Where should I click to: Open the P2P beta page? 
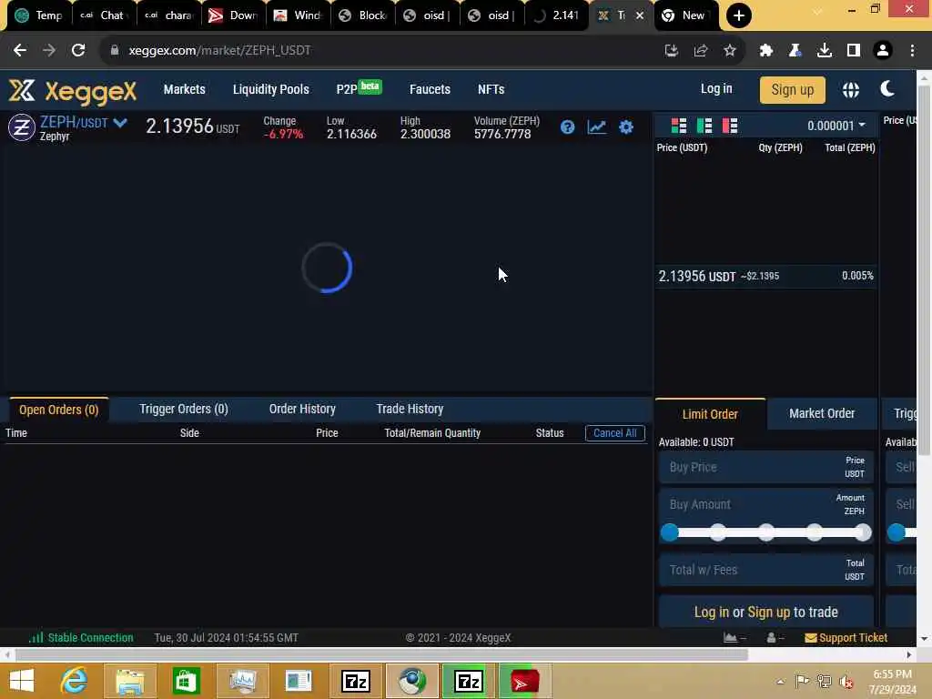click(359, 88)
